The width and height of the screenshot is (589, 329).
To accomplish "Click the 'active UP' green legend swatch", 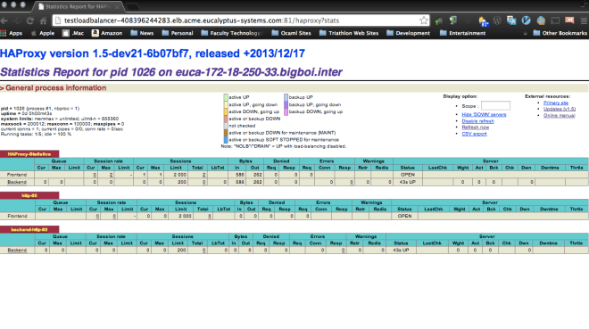I will coord(226,97).
